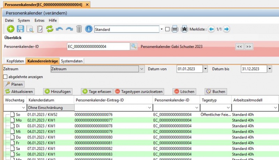Open the 'Datum von' date picker dropdown
Image resolution: width=279 pixels, height=160 pixels.
205,69
